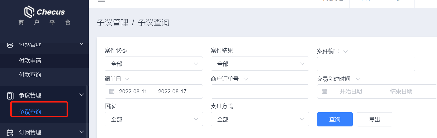Screen dimensions: 437x138
Task: Open the 支付方式 dropdown
Action: [x=260, y=119]
